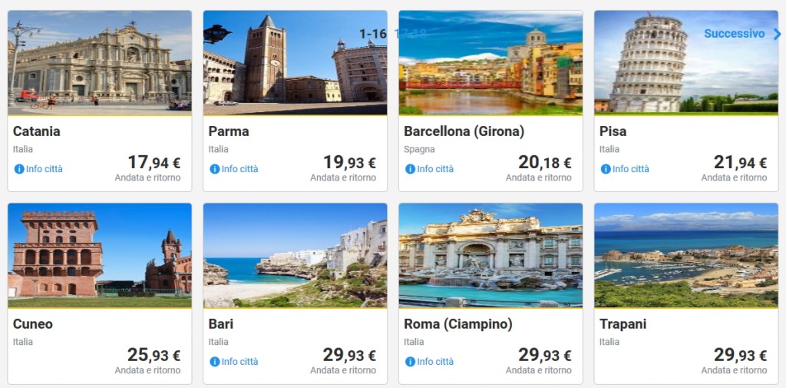Open the Trevi Fountain photo for Roma
Viewport: 786px width, 388px height.
(490, 255)
